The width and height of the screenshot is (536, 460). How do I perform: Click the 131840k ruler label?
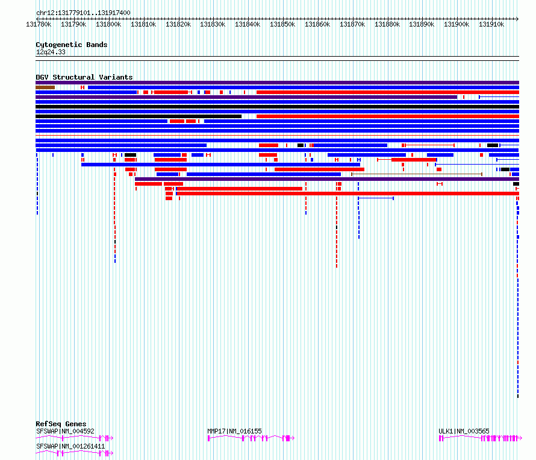(248, 24)
